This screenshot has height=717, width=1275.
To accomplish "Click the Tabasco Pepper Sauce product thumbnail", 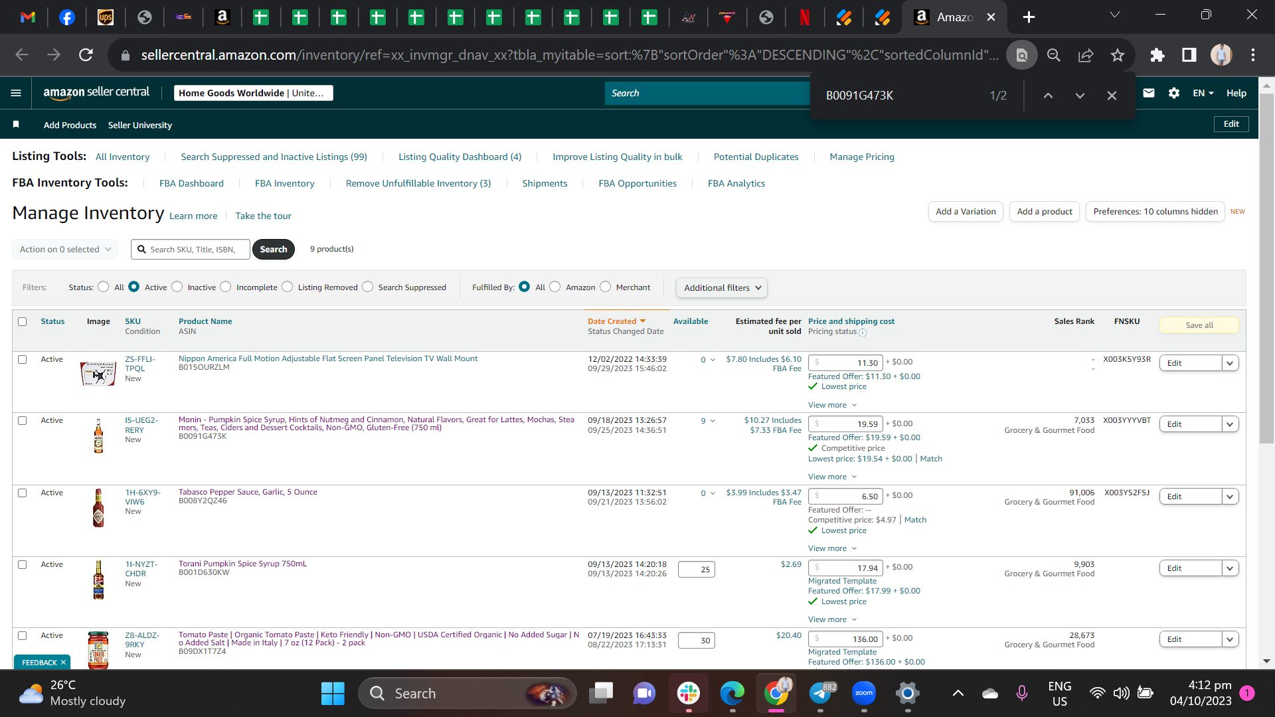I will point(98,508).
